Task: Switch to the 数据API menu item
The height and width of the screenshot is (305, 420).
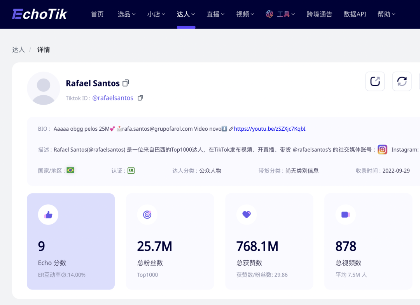Action: click(355, 14)
